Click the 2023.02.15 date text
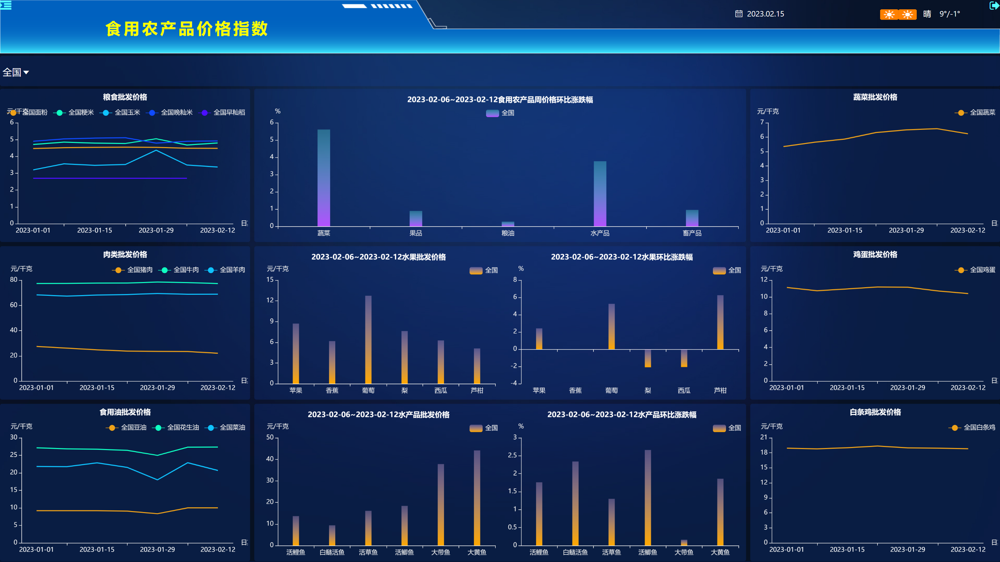Image resolution: width=1000 pixels, height=562 pixels. click(766, 13)
